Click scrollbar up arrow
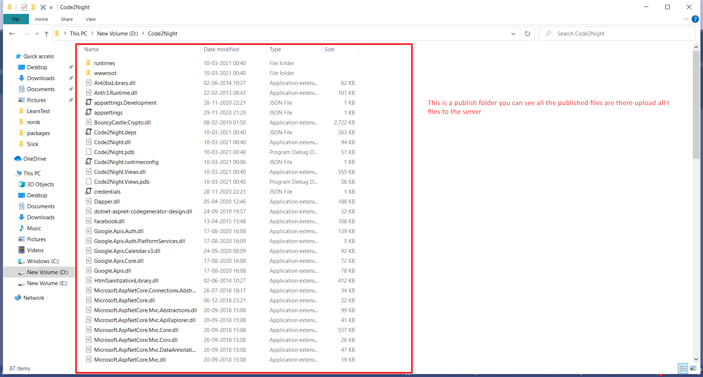The image size is (703, 377). click(x=696, y=47)
